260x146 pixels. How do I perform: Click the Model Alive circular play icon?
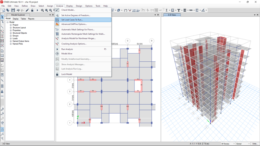(57, 54)
